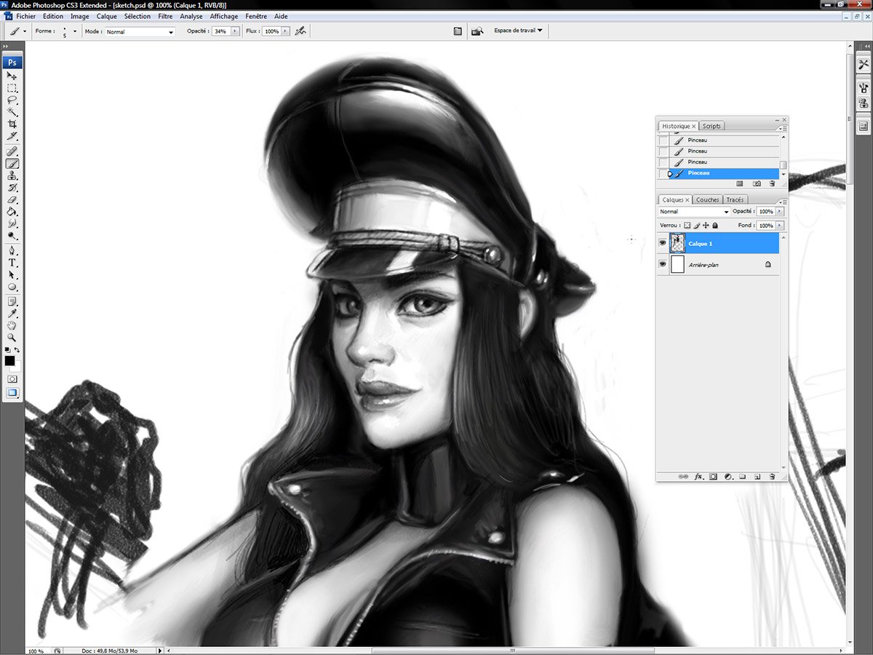The width and height of the screenshot is (873, 655).
Task: Swap foreground and background colors
Action: click(x=17, y=350)
